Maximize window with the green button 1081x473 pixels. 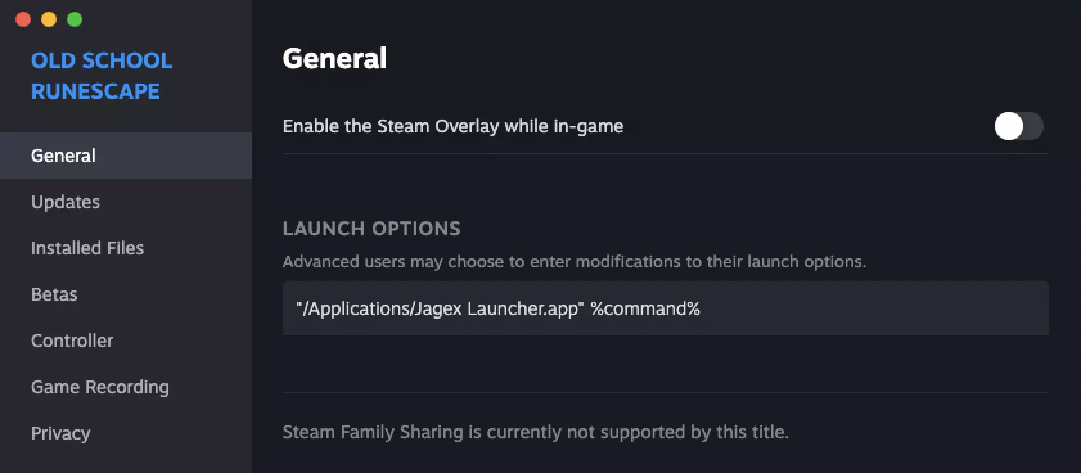[x=75, y=19]
